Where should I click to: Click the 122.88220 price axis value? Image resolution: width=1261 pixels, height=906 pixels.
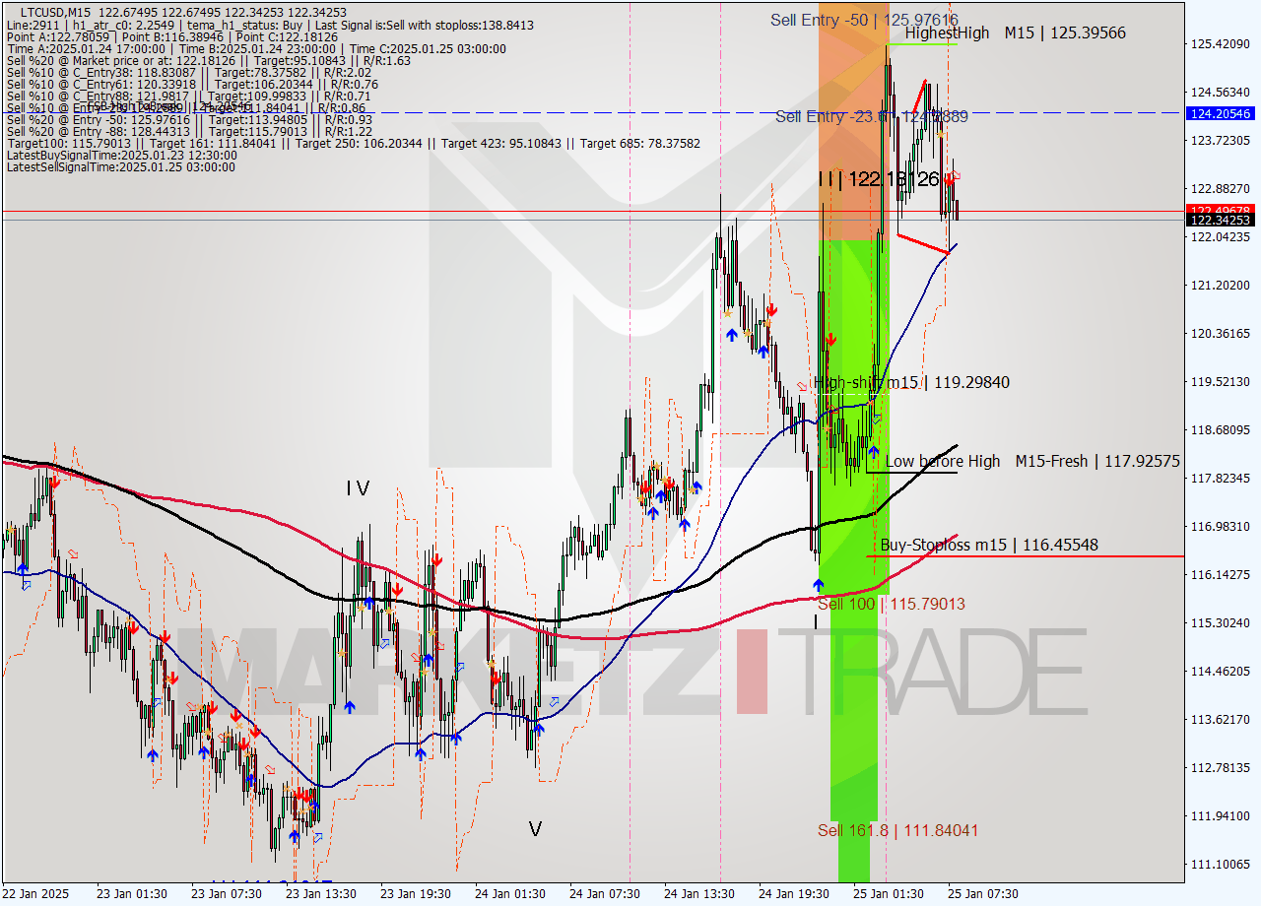1221,189
